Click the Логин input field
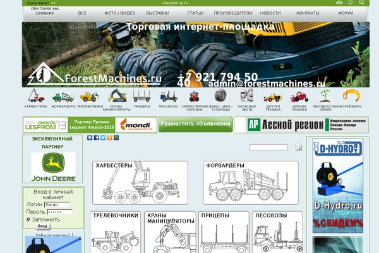Viewport: 379px width, 253px height. point(57,204)
